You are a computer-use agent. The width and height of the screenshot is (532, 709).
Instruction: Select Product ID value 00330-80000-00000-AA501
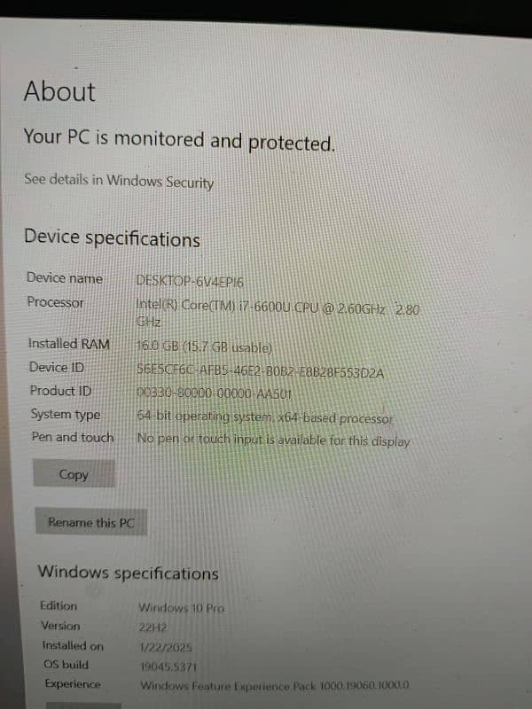click(x=214, y=393)
